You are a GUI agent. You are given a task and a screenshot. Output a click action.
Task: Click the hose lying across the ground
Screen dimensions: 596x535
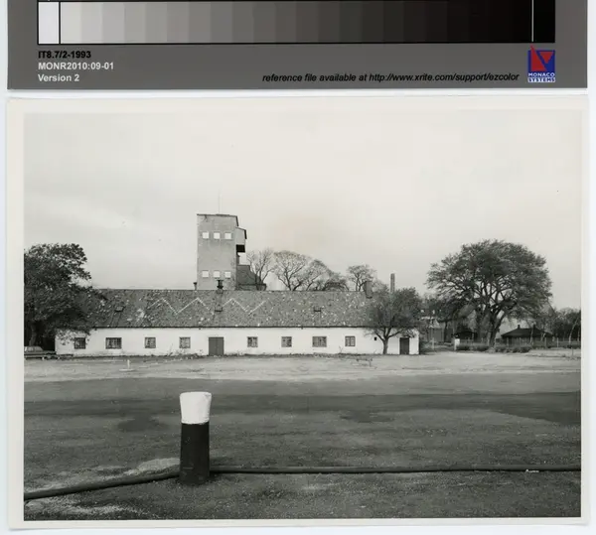click(x=397, y=468)
